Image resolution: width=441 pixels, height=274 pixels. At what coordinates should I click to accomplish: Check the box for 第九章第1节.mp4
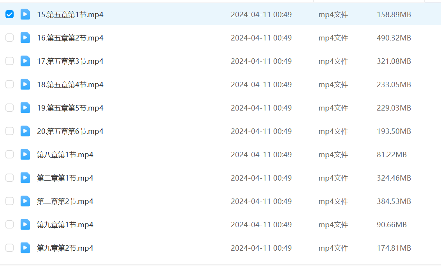(9, 225)
